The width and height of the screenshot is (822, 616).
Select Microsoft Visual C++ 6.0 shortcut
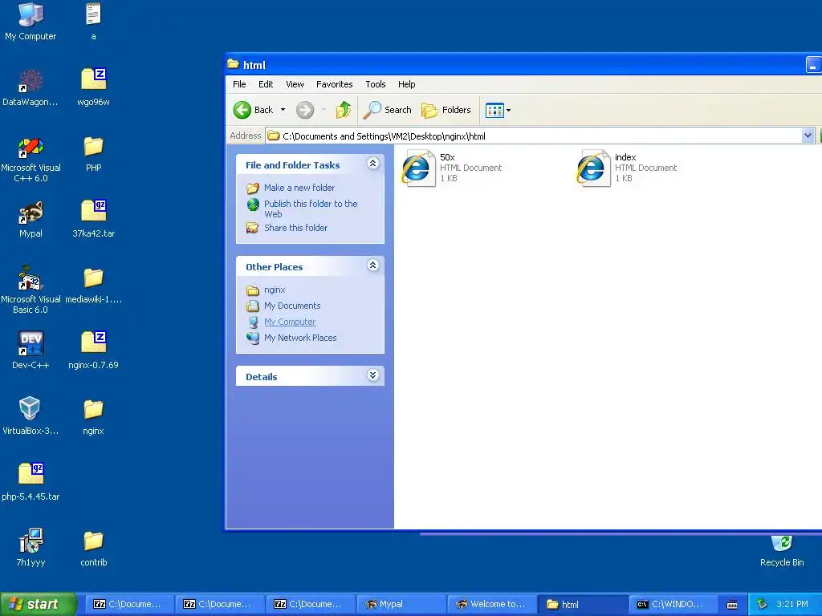point(31,159)
